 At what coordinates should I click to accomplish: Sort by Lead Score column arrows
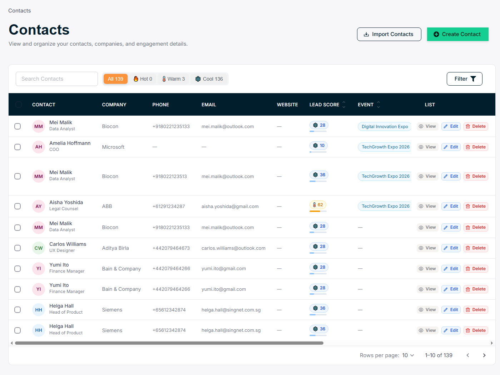(x=344, y=105)
